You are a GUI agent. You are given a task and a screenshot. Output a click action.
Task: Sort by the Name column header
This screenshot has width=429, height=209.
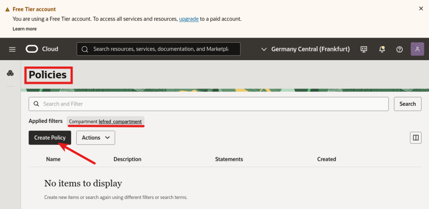pos(53,159)
